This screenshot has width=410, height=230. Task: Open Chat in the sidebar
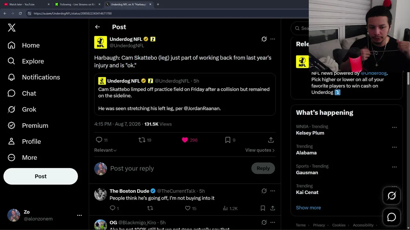pos(22,93)
